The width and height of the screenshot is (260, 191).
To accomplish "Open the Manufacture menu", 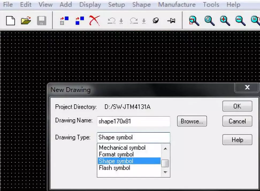I will click(177, 5).
